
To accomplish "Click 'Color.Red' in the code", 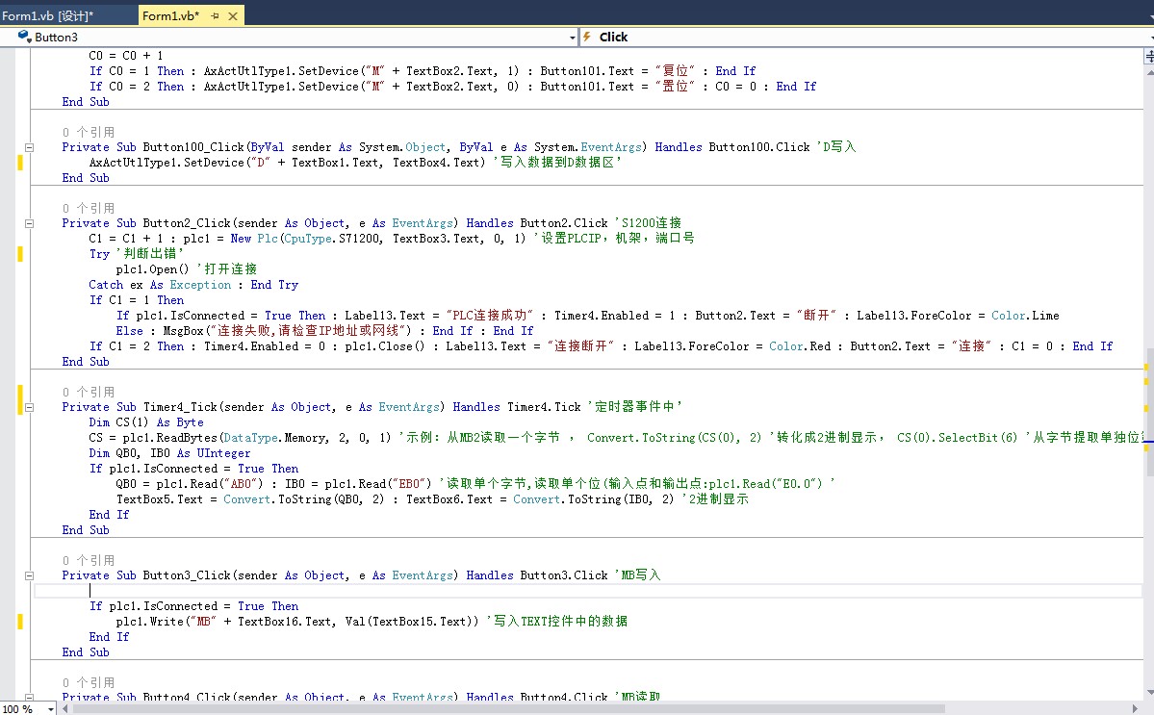I will point(800,346).
